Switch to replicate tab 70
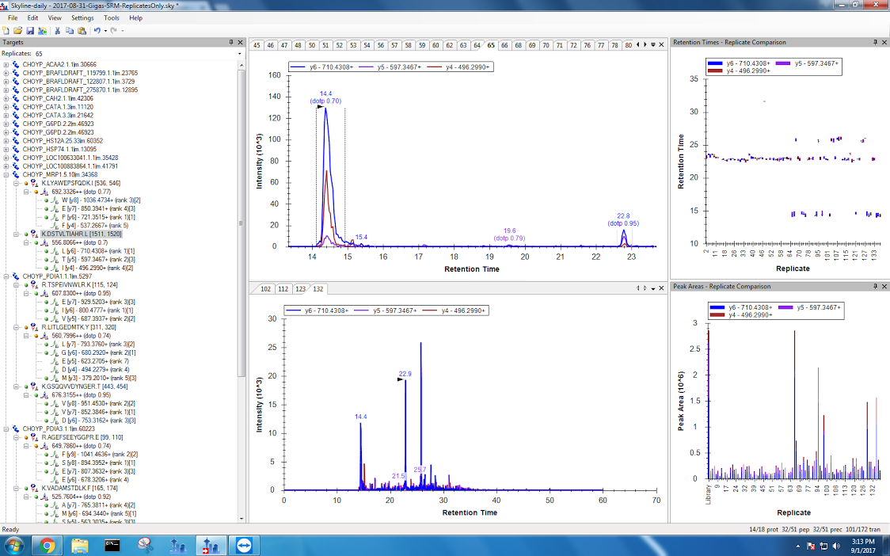Screen dimensions: 890x556 (x=546, y=45)
